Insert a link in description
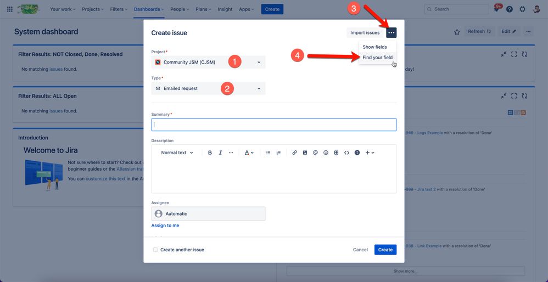 (x=295, y=153)
